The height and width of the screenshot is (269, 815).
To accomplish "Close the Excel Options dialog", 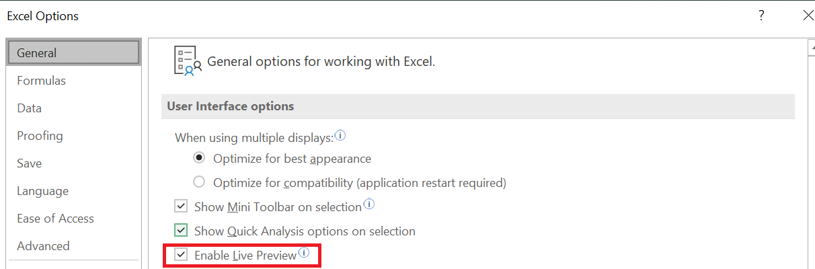I will [x=808, y=15].
